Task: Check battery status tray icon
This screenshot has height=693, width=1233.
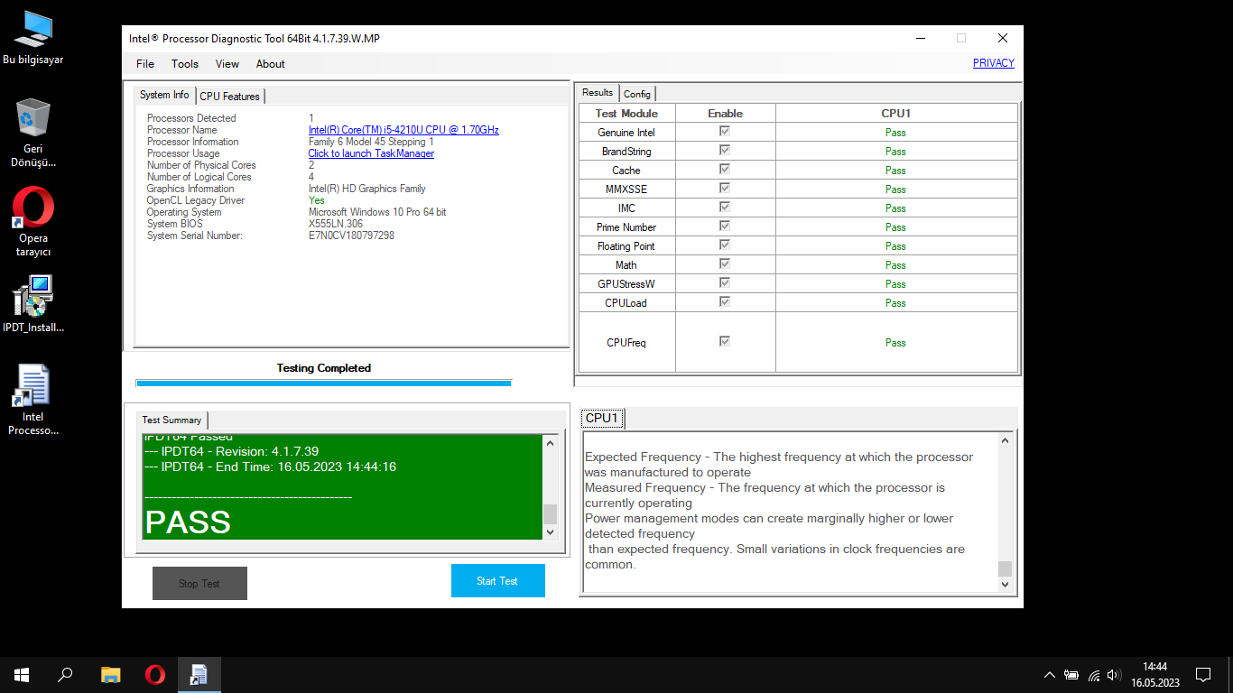Action: 1071,674
